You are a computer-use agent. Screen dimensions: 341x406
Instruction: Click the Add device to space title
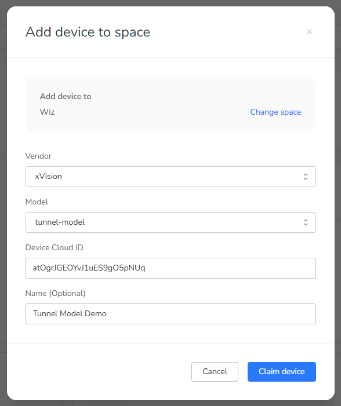pyautogui.click(x=88, y=32)
